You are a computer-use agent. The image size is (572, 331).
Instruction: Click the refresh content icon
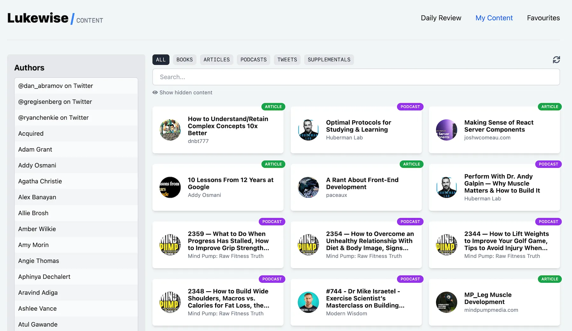pyautogui.click(x=556, y=60)
